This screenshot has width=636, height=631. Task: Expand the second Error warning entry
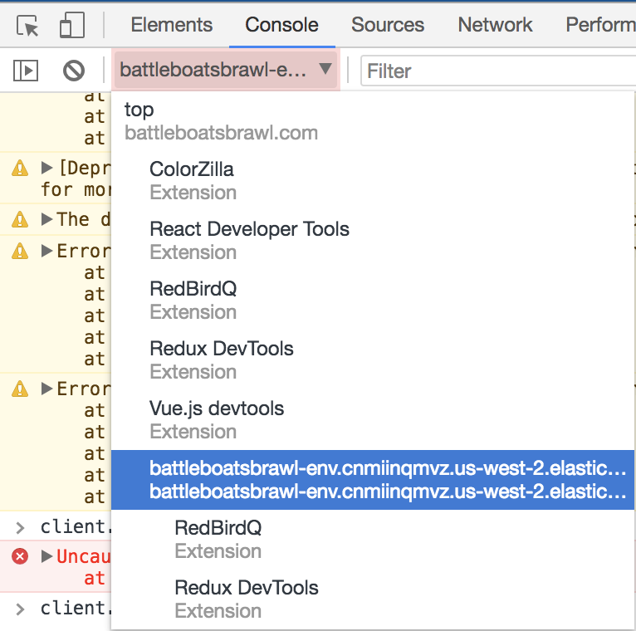pyautogui.click(x=47, y=389)
